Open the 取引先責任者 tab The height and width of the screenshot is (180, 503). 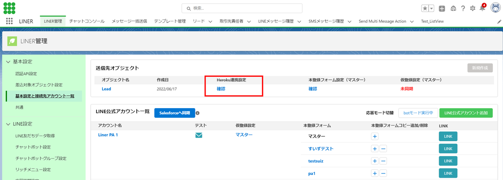coord(231,21)
